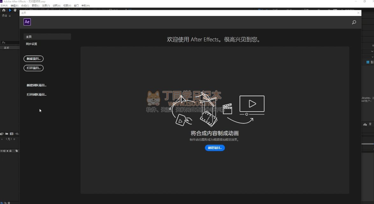Toggle the lock column switch
Viewport: 374px width, 204px height.
11,151
